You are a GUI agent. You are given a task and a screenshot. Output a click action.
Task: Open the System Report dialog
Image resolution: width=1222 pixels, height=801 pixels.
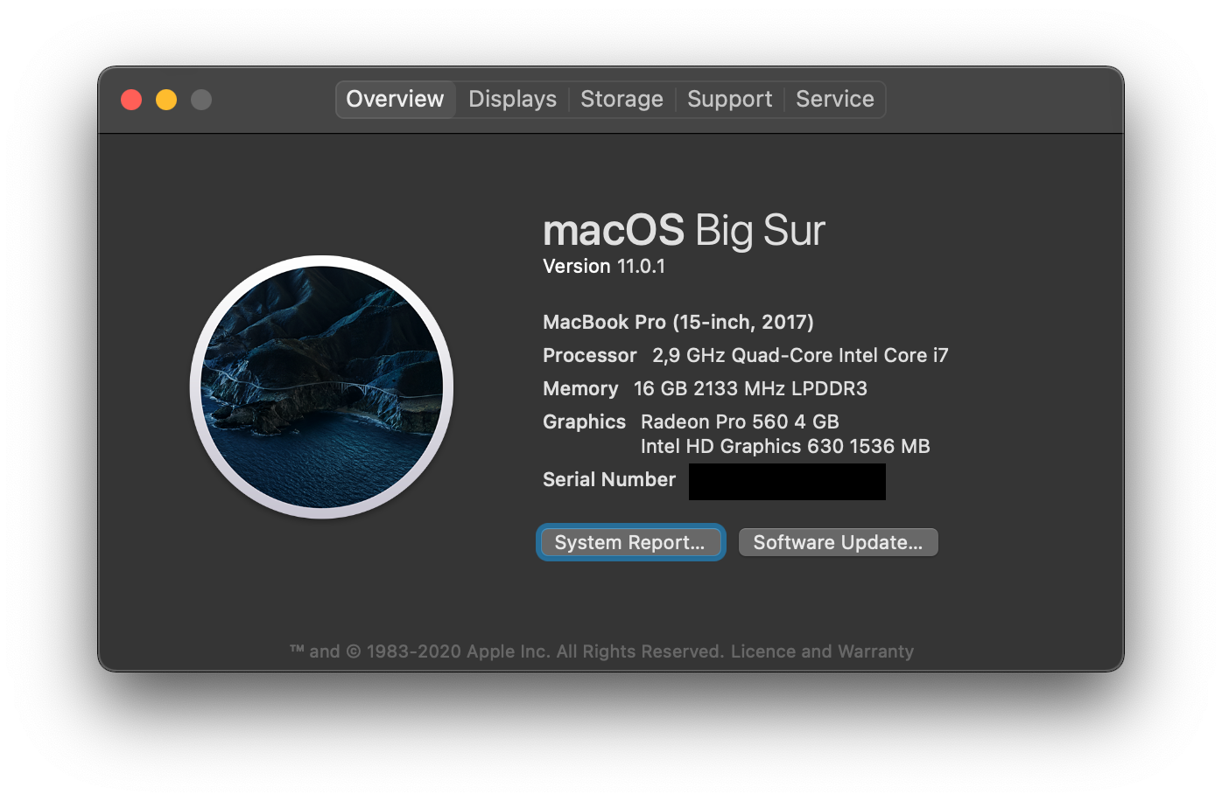(x=630, y=542)
